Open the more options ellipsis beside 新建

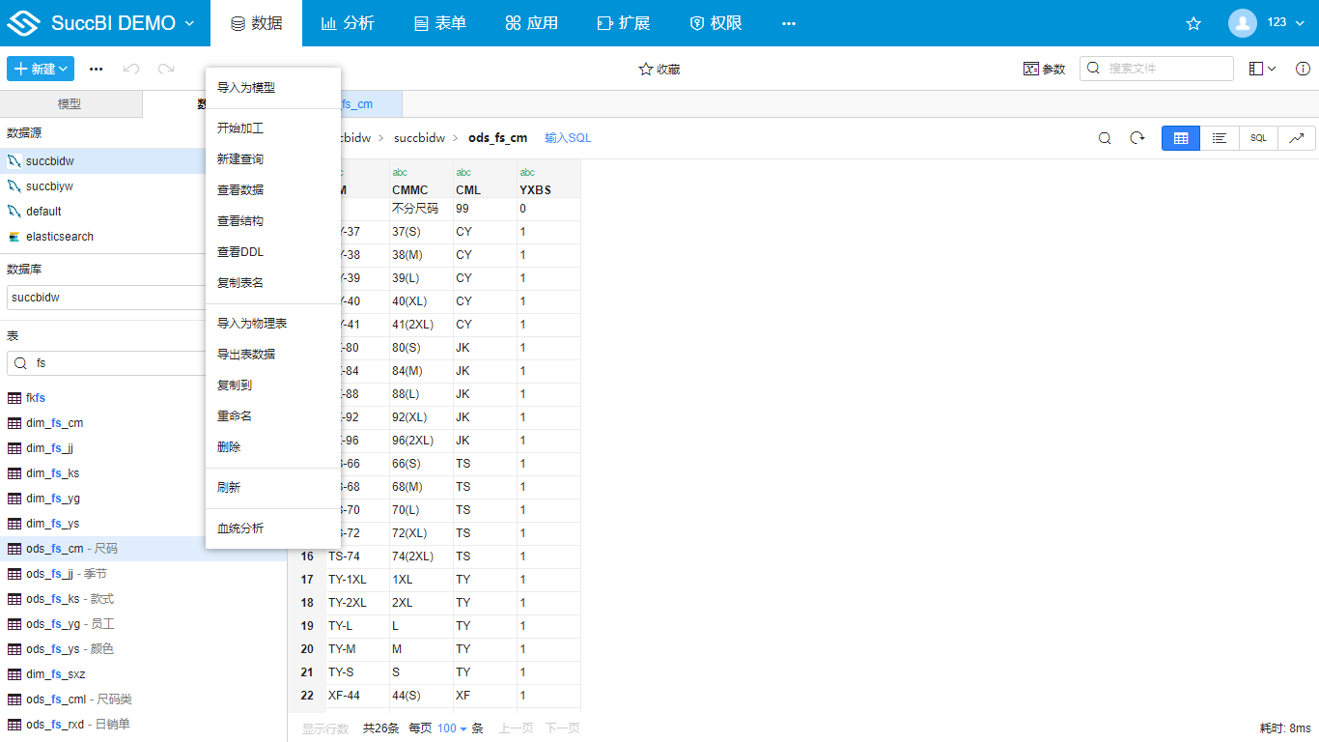coord(96,69)
